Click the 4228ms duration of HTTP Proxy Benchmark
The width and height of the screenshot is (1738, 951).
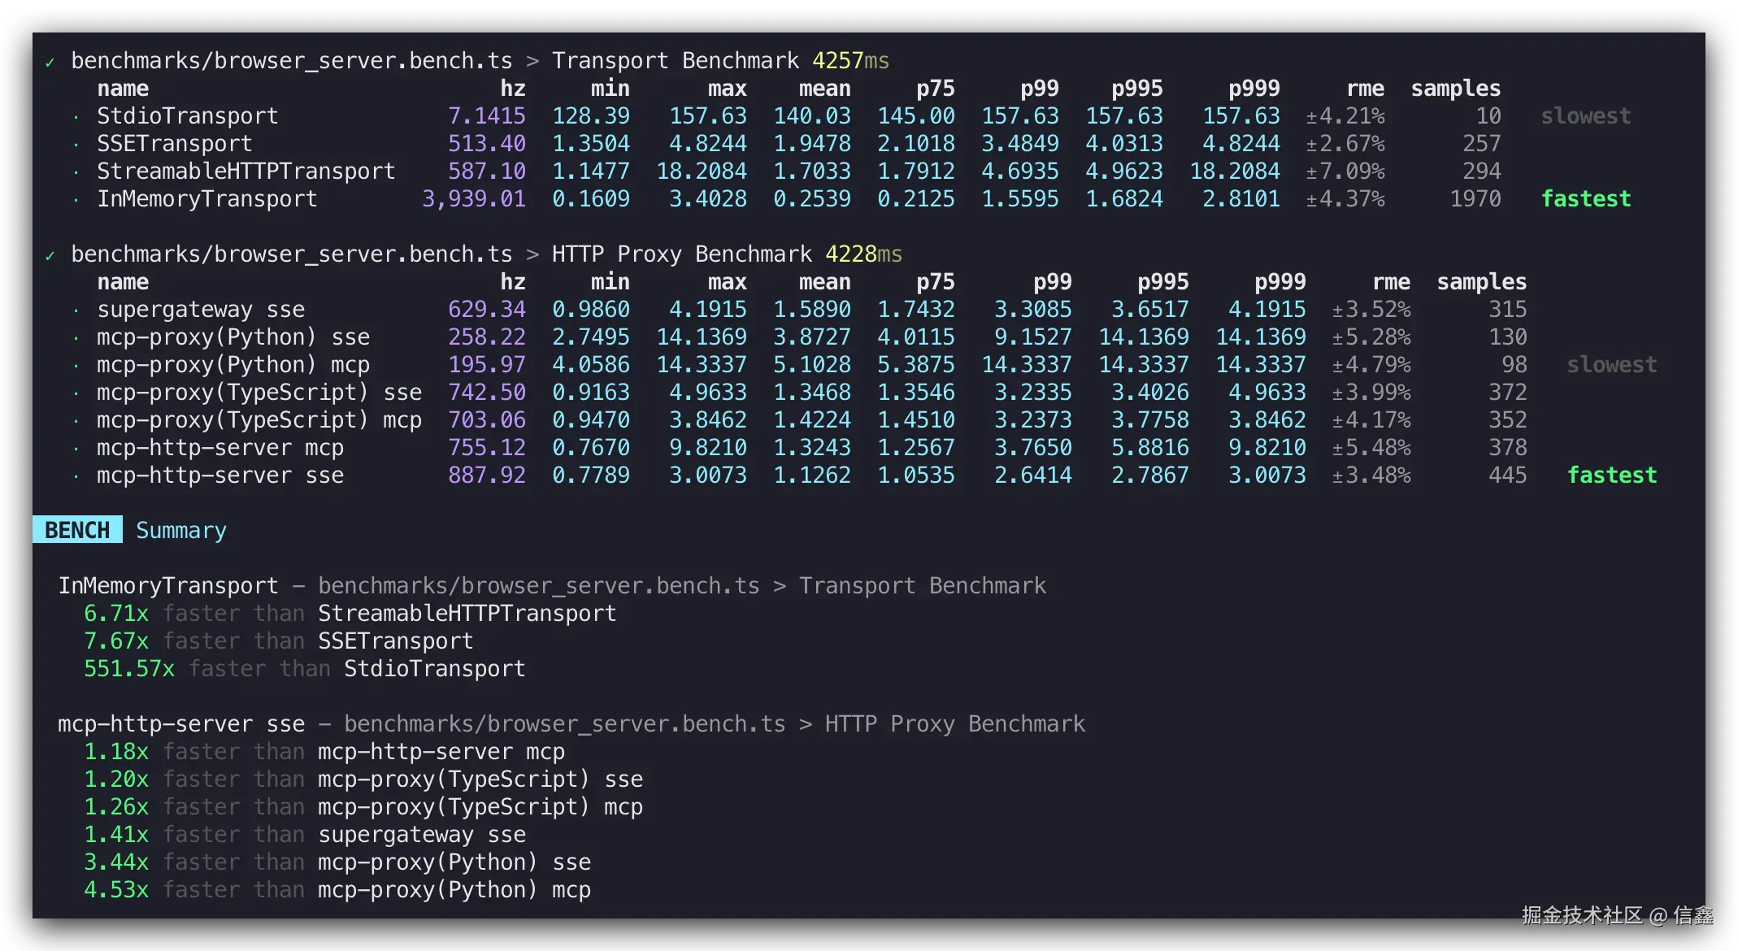863,254
